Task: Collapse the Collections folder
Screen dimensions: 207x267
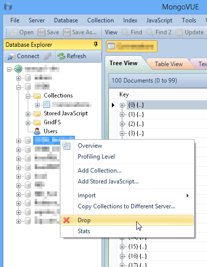Action: (28, 96)
